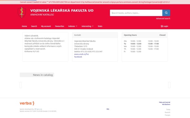Click the faculty crest logo

[x=22, y=13]
